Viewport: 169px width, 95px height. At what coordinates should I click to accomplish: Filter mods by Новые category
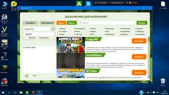[63, 29]
